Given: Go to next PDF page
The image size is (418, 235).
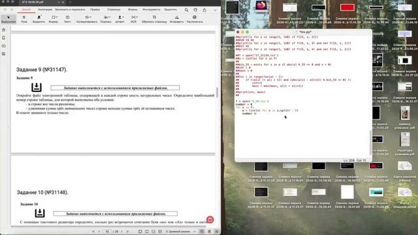Looking at the screenshot, I should [x=121, y=232].
